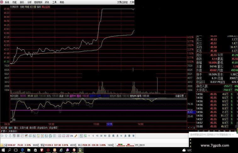This screenshot has width=238, height=153.
Task: Select the pencil drawing tool
Action: pyautogui.click(x=76, y=136)
